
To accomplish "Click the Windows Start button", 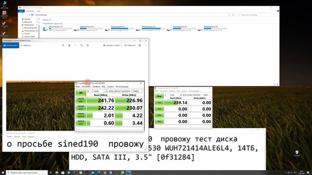I will click(x=3, y=173).
